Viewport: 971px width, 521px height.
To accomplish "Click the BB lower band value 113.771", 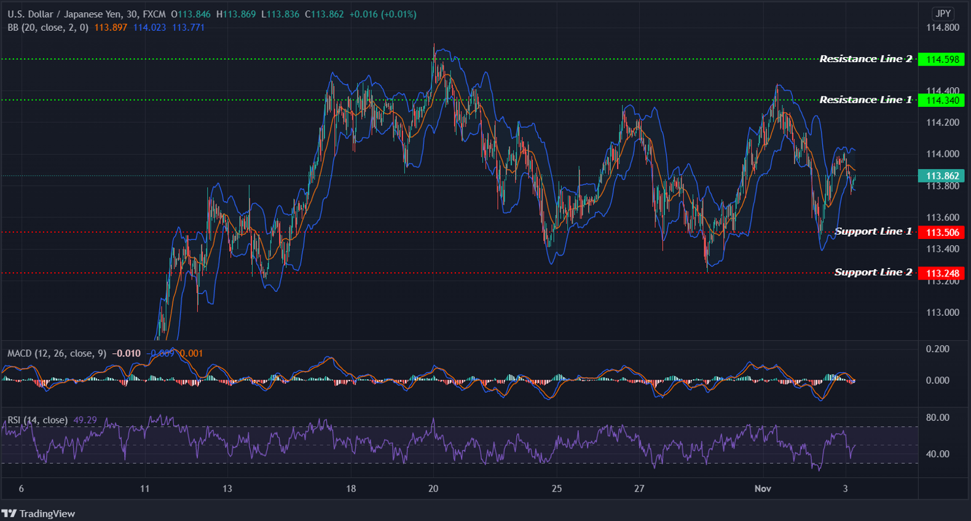I will (x=188, y=28).
